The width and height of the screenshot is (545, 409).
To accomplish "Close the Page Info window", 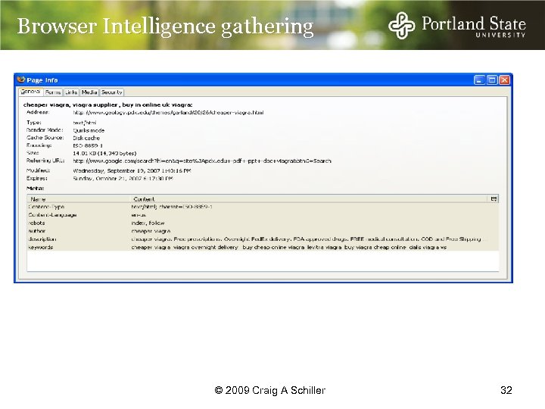I will [x=504, y=80].
